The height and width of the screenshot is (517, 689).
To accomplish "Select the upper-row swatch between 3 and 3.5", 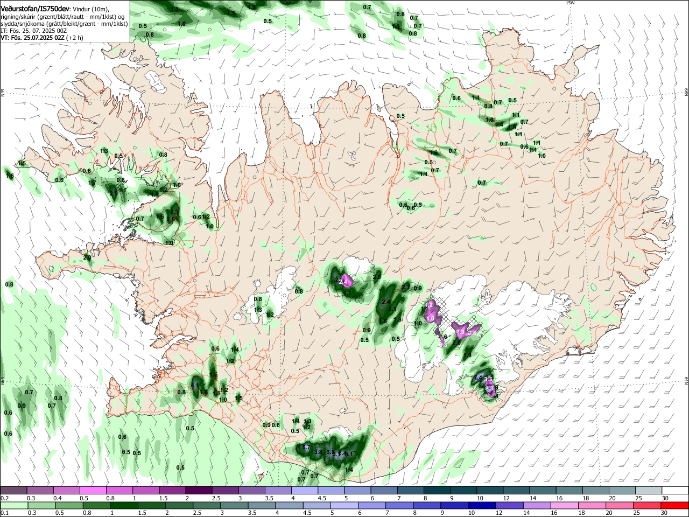I will pyautogui.click(x=251, y=490).
